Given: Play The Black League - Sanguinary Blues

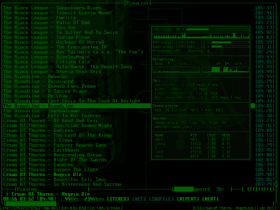Looking at the screenshot, I should click(52, 8).
